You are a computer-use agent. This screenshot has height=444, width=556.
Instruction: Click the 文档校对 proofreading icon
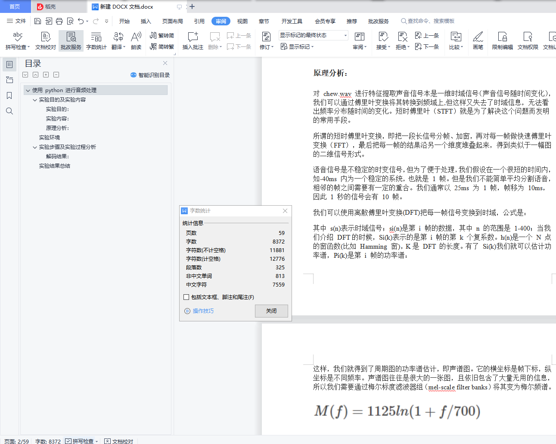(46, 41)
